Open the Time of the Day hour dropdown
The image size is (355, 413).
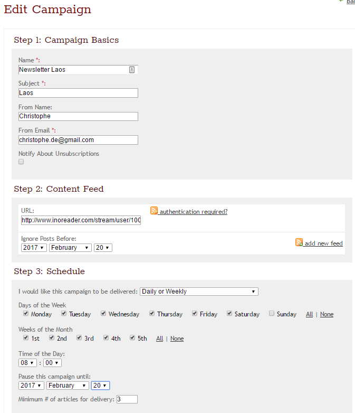point(27,363)
